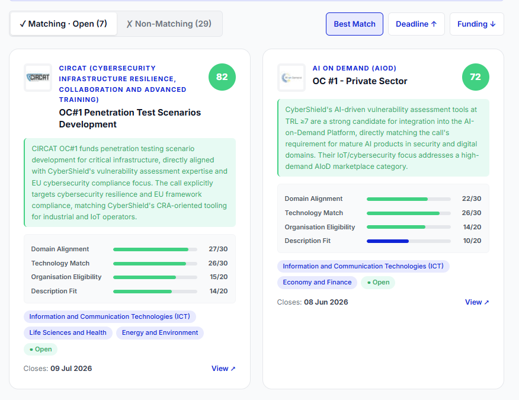Click the CIRCAT logo thumbnail

tap(38, 78)
